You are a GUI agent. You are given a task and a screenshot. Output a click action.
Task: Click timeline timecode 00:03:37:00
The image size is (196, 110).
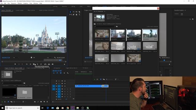click(x=57, y=71)
